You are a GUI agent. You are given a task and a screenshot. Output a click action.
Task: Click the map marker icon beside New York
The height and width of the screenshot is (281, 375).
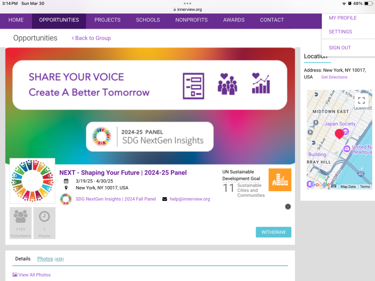point(66,188)
